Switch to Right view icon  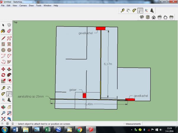pos(160,17)
